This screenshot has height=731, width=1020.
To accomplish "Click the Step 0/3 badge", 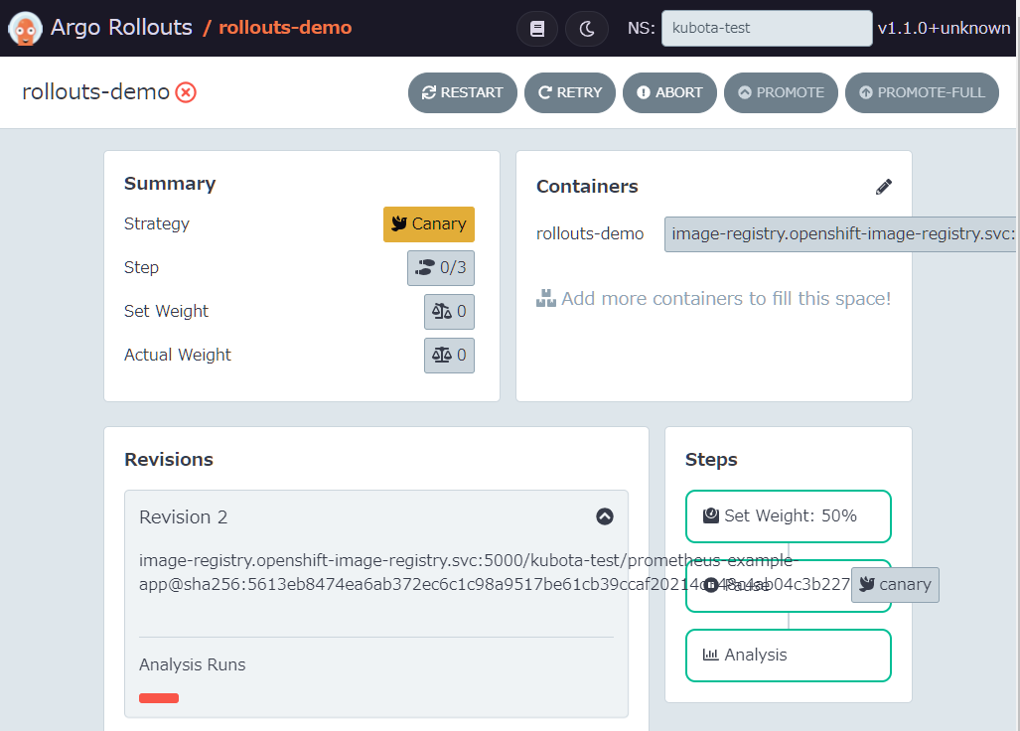I will tap(441, 267).
